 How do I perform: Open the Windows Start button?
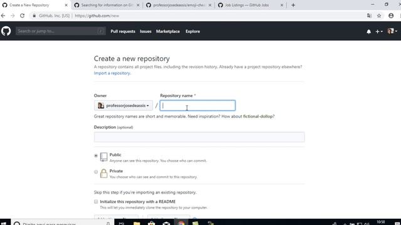(x=4, y=223)
